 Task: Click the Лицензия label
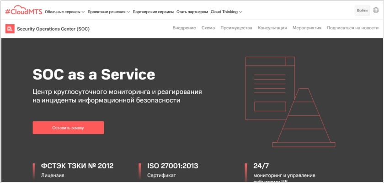click(x=53, y=175)
